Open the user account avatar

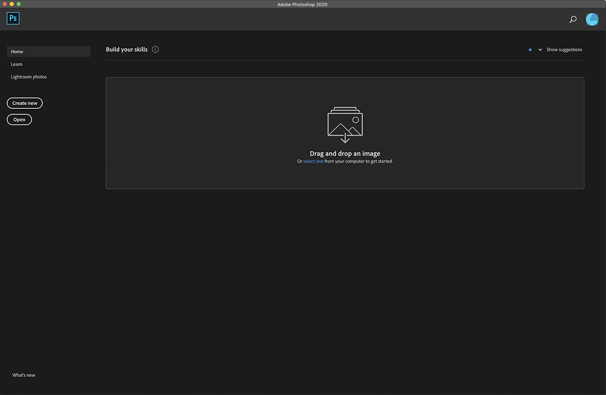(x=592, y=19)
